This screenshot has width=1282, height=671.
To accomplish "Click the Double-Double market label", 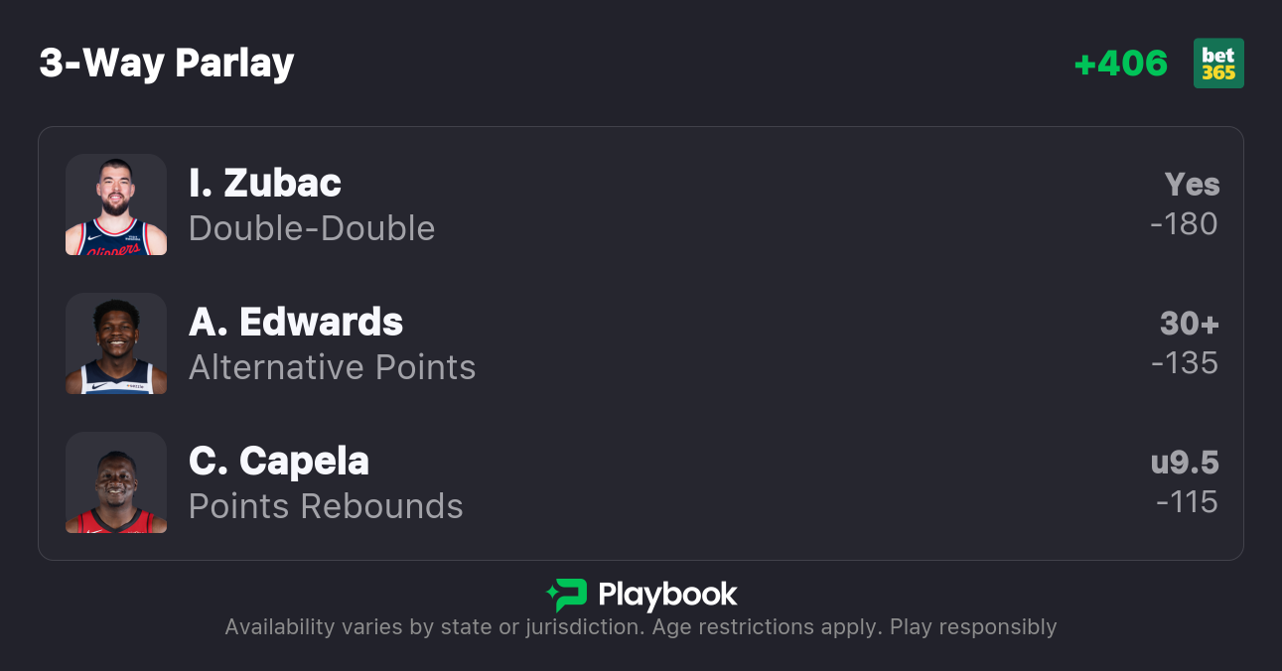I will tap(312, 228).
